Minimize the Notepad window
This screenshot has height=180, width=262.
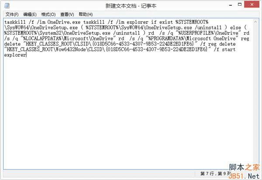tap(231, 5)
